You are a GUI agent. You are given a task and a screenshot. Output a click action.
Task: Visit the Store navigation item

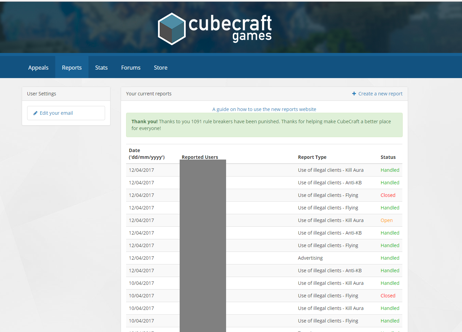[x=161, y=68]
